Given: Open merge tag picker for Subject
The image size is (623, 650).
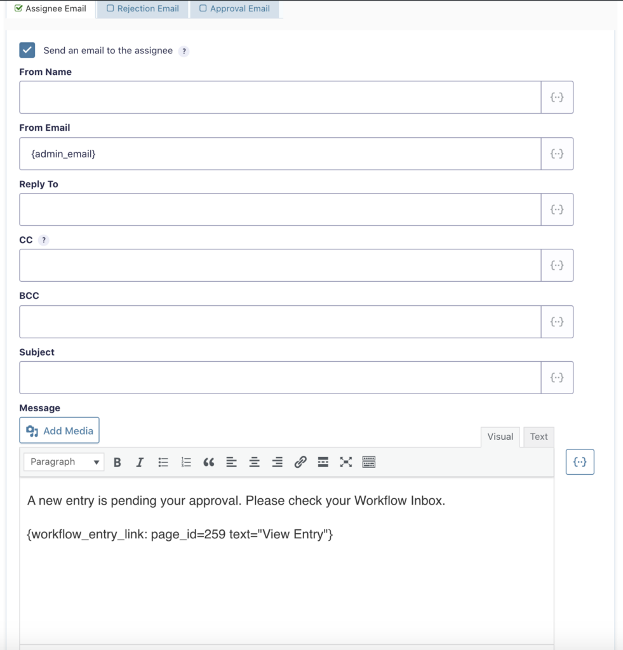Looking at the screenshot, I should 557,378.
